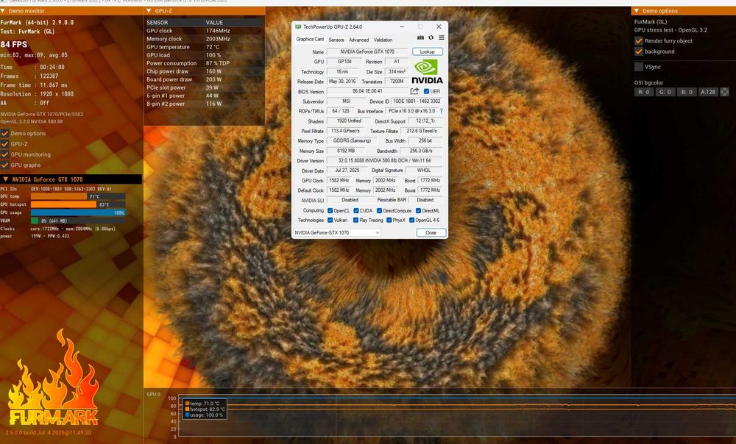Uncheck Demo options in Demo monitor
This screenshot has height=444, width=736.
tap(4, 133)
